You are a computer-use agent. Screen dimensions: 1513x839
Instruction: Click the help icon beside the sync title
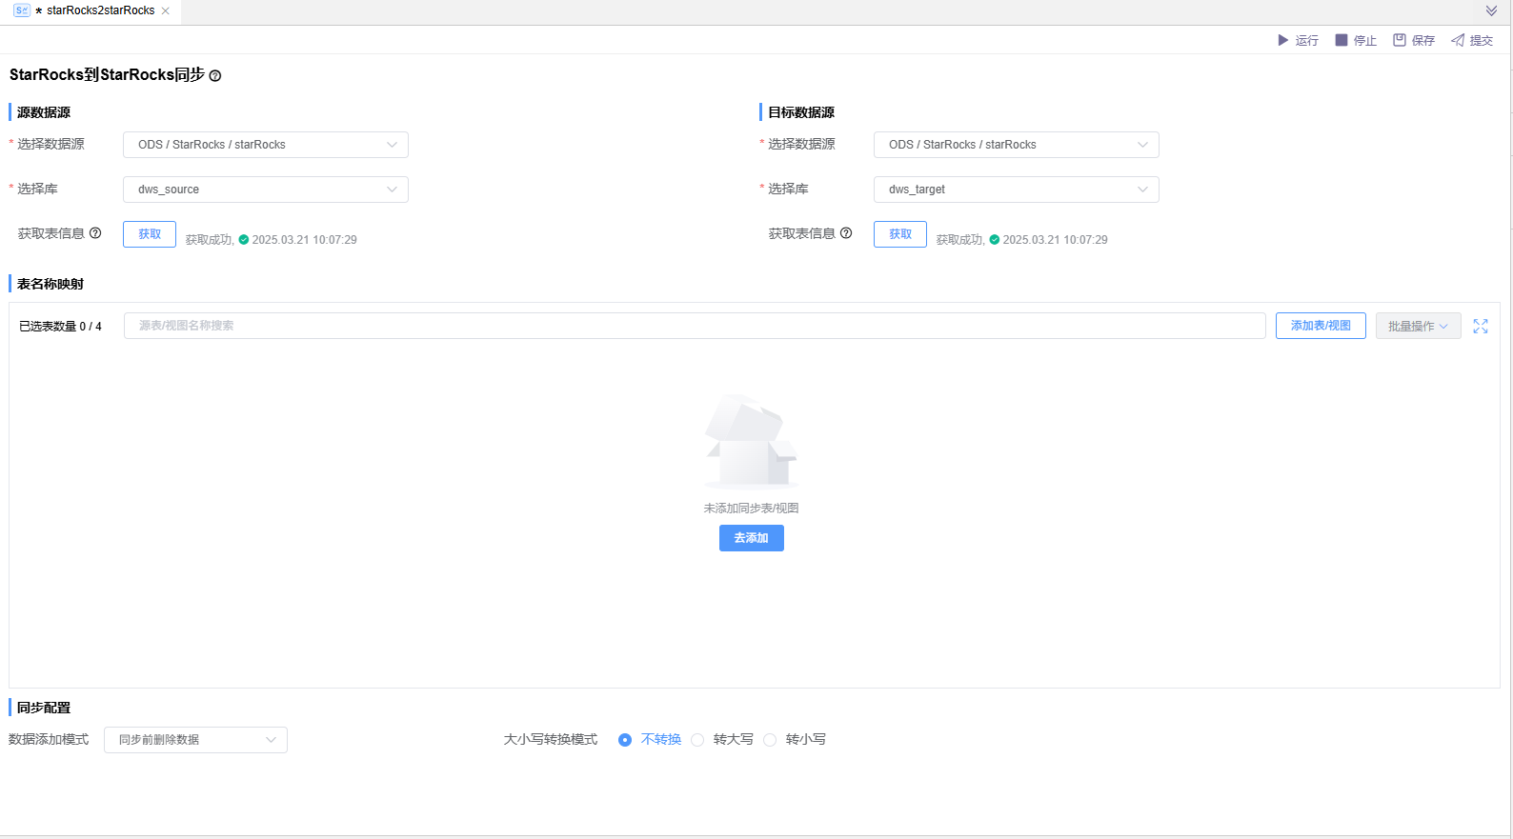pyautogui.click(x=215, y=76)
